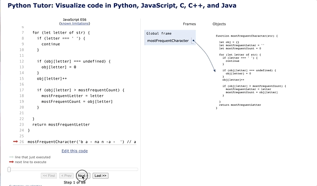Screen dimensions: 317x186
Task: Click the light green arrow icon in the legend
Action: pos(11,157)
